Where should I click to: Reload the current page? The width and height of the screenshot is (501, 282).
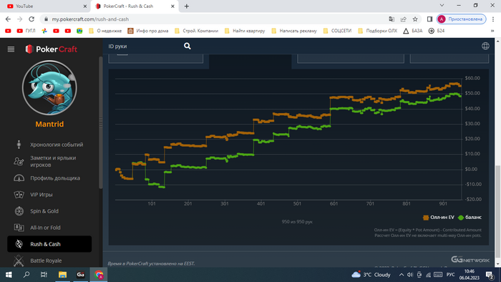[x=31, y=19]
